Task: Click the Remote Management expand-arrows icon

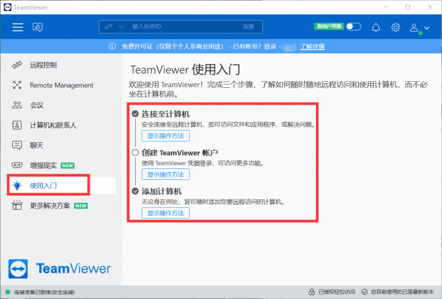Action: tap(17, 85)
